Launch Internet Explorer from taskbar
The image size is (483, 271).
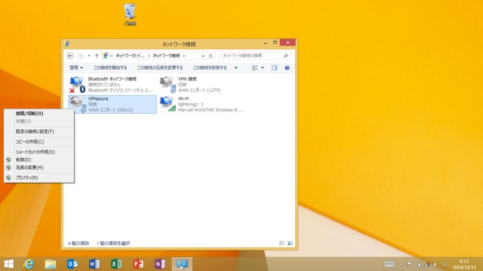(x=28, y=264)
